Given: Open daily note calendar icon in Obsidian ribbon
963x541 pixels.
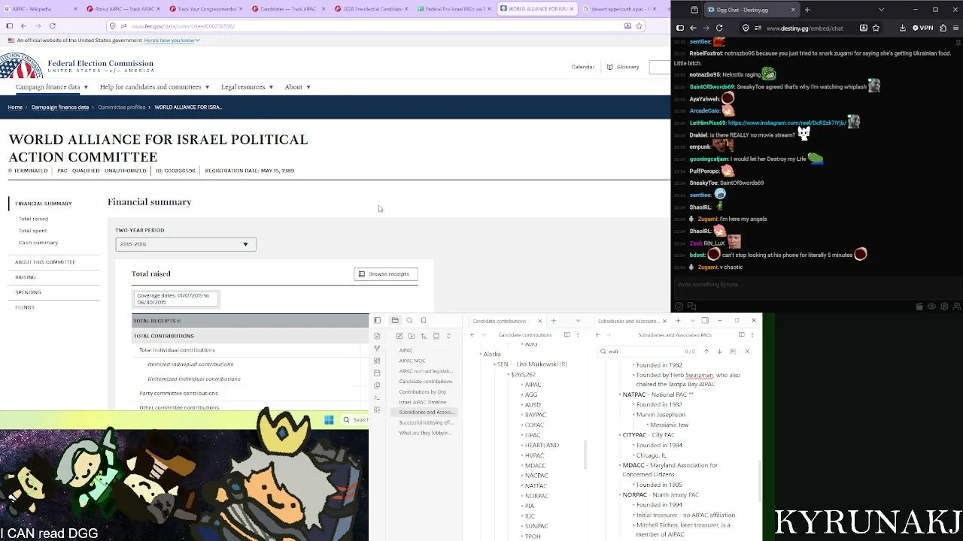Looking at the screenshot, I should (x=377, y=373).
